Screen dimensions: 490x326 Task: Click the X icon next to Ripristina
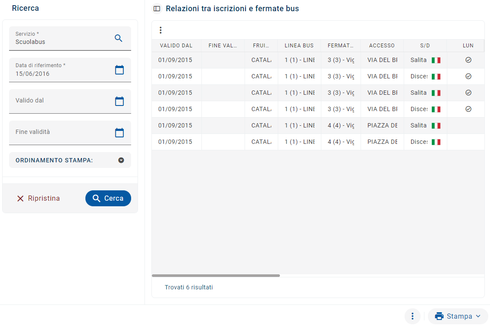[x=20, y=199]
